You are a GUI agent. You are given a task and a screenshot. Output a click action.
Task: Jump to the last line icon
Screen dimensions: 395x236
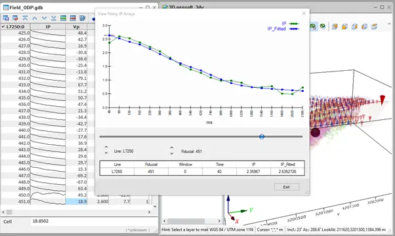tap(54, 18)
